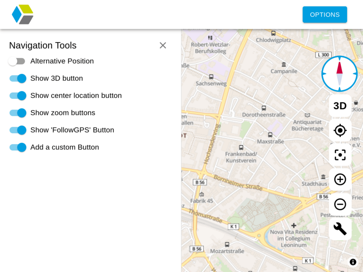Screen dimensions: 363x272
Task: Click the 3D button on the map
Action: 340,106
